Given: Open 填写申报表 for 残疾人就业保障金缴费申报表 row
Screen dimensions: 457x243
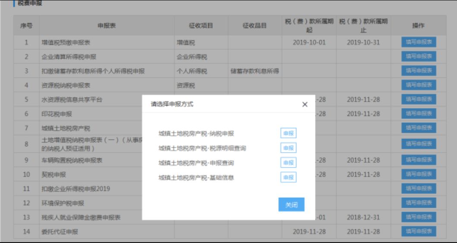Looking at the screenshot, I should (x=419, y=217).
